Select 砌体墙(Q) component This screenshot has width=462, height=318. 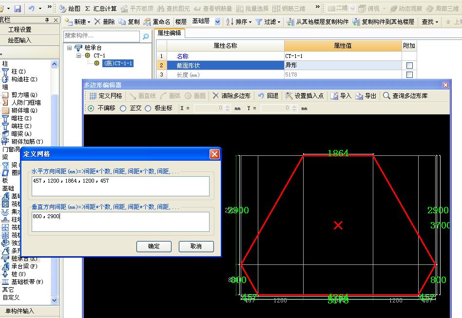(x=19, y=111)
